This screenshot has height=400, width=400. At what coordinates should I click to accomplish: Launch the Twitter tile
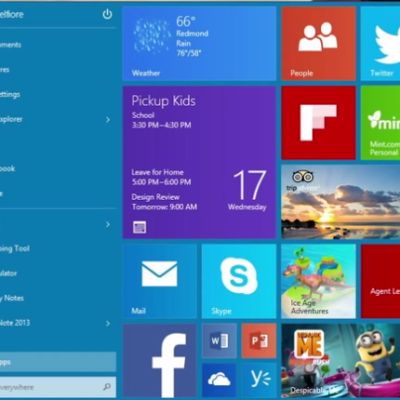coord(380,44)
